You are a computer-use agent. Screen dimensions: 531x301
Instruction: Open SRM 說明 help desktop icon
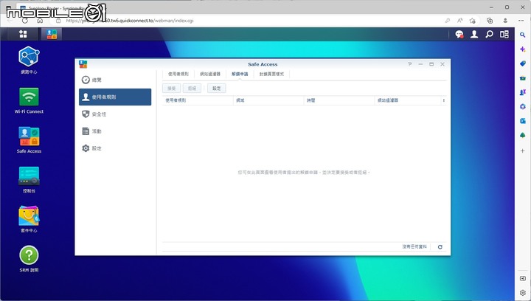29,259
